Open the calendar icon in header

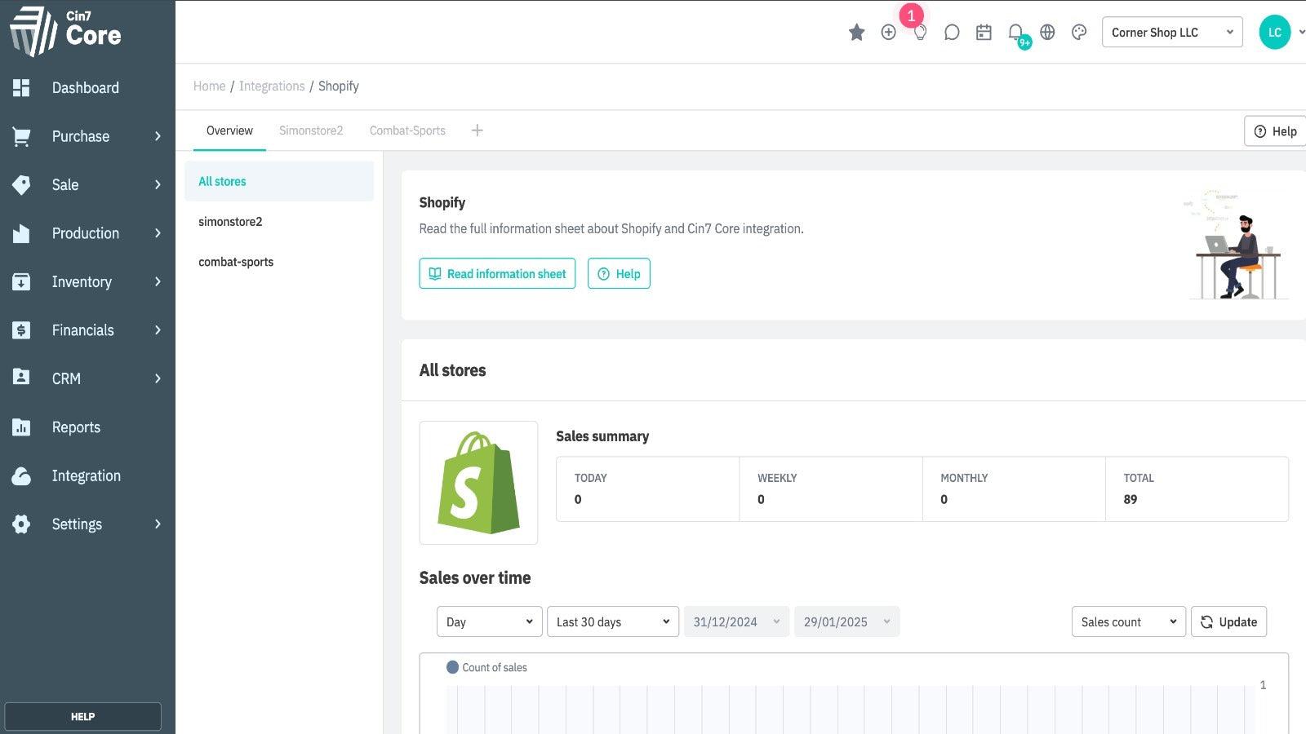coord(984,33)
